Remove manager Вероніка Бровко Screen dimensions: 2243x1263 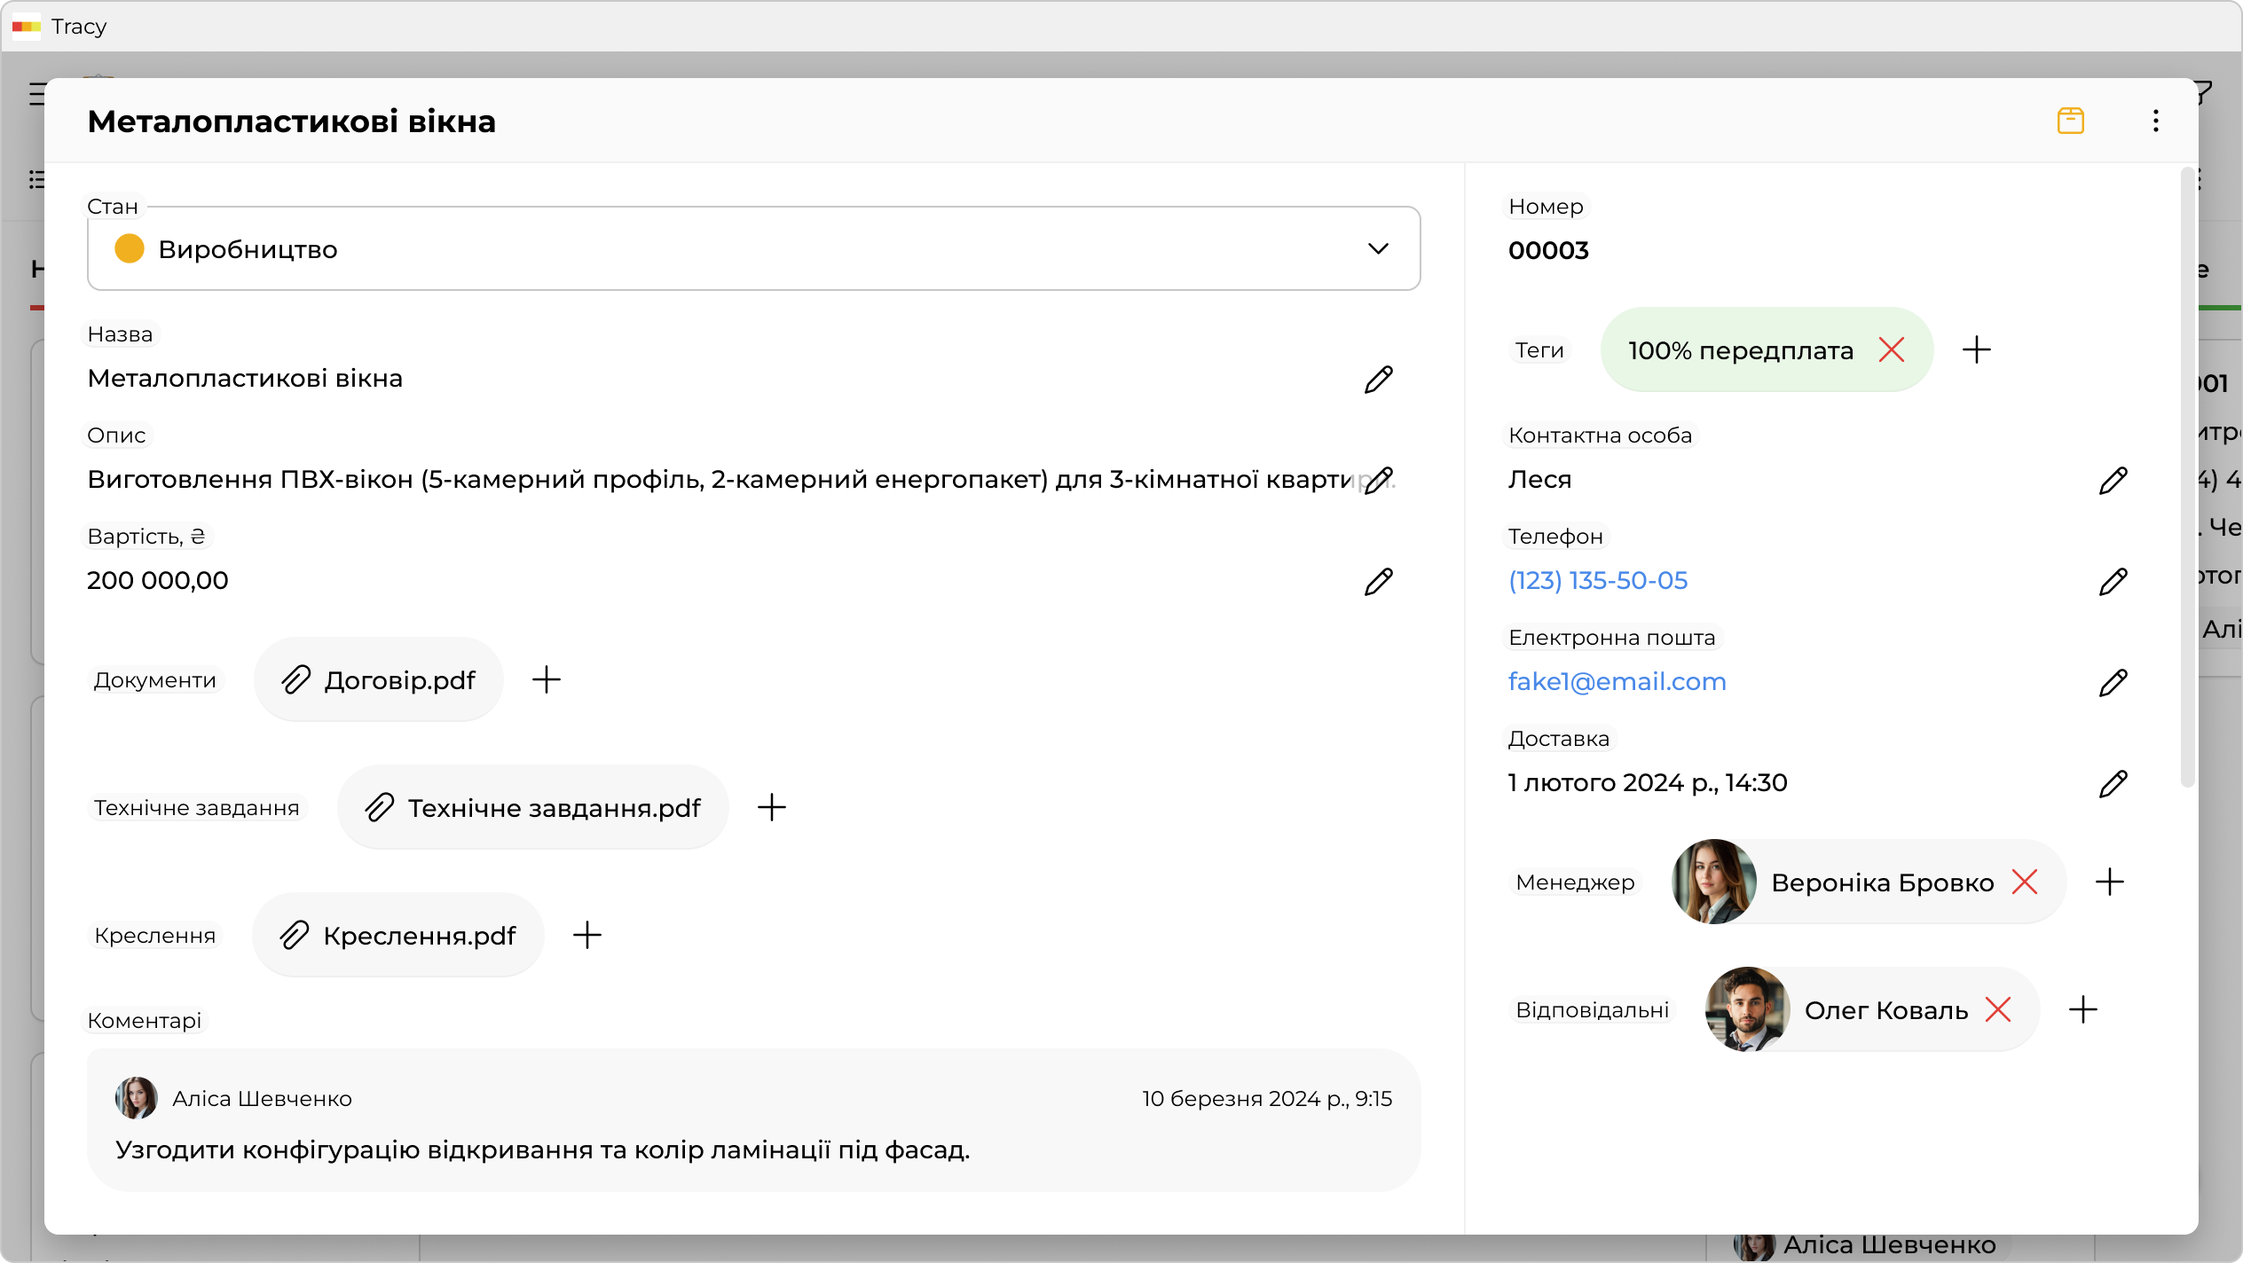[2024, 882]
